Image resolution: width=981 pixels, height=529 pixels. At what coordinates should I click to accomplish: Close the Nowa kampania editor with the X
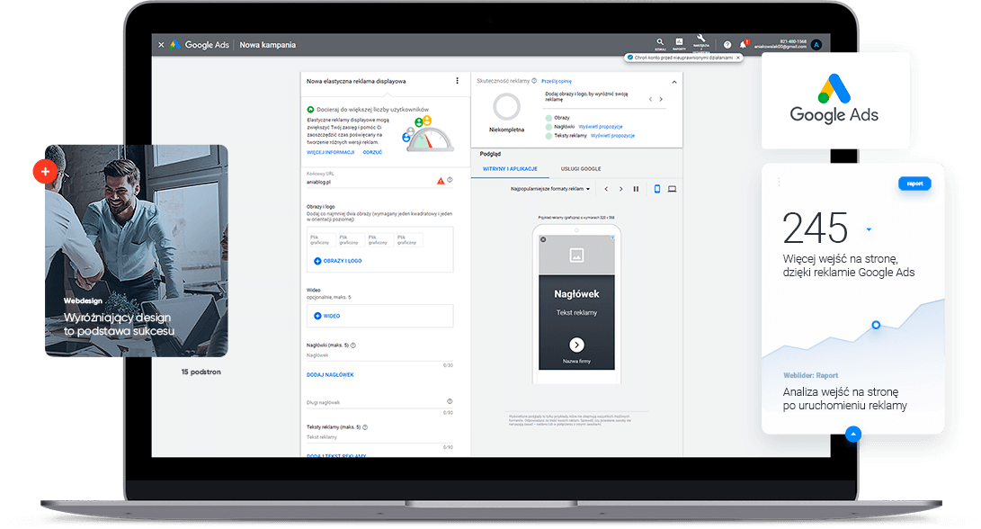[161, 45]
